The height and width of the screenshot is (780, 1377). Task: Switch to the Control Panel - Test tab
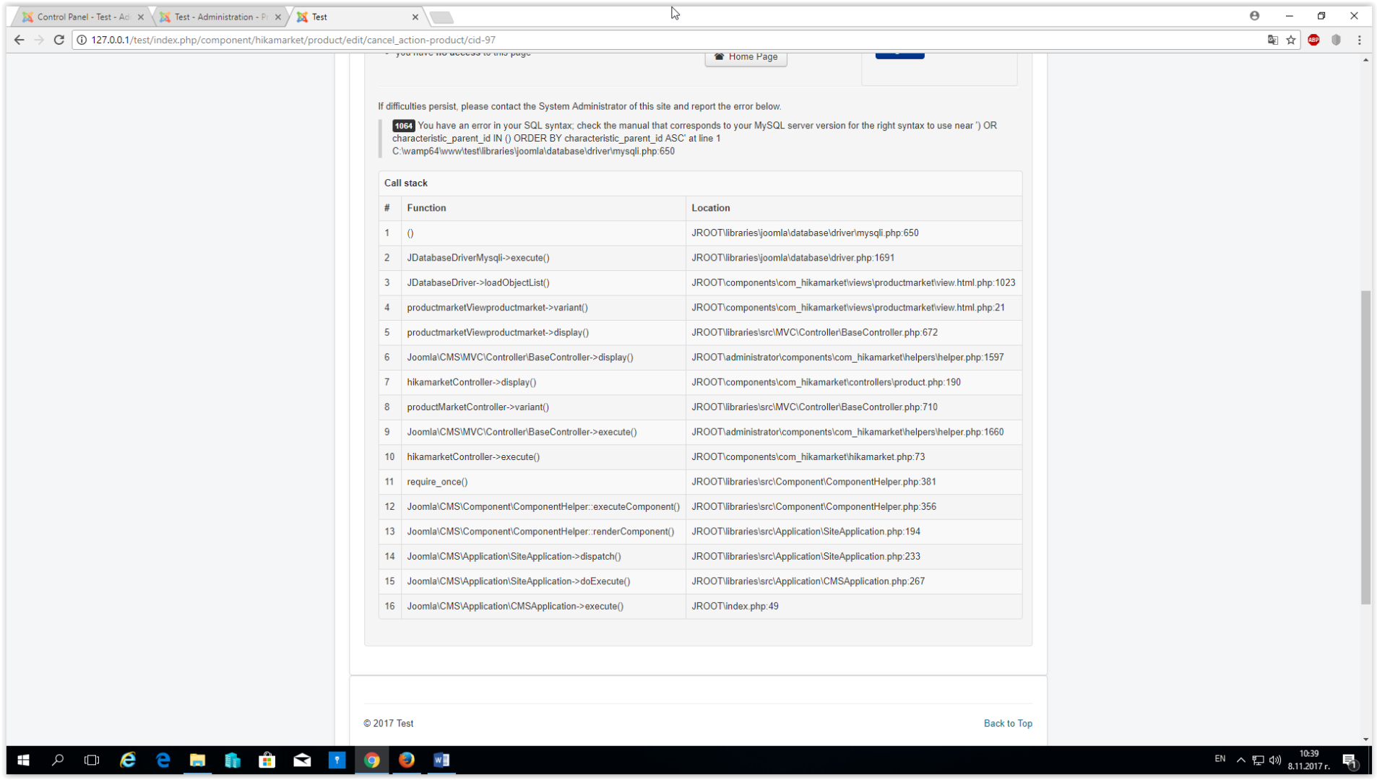click(x=81, y=17)
